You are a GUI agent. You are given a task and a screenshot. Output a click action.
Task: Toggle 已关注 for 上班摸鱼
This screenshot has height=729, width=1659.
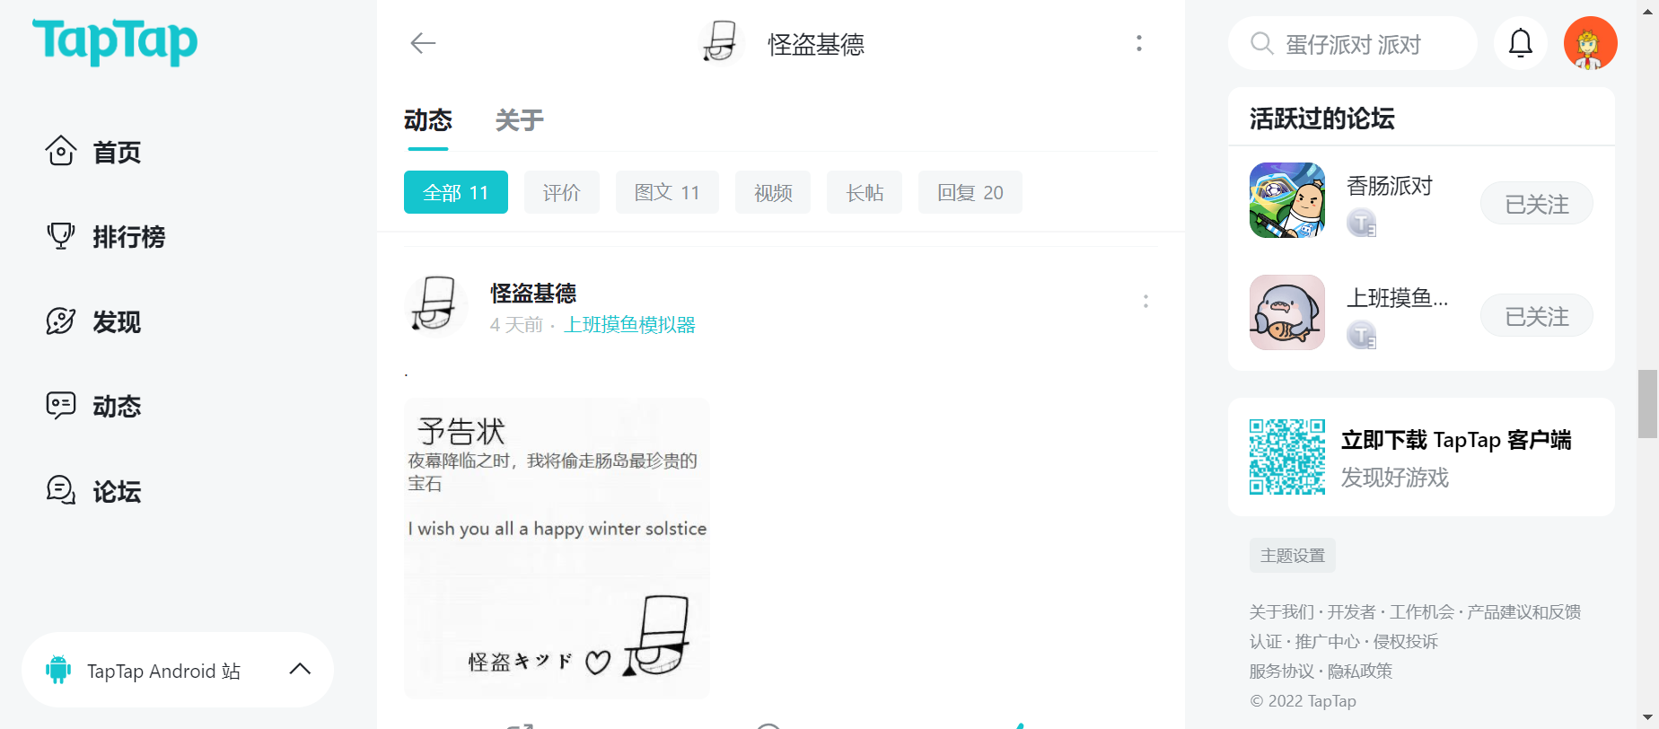(x=1537, y=316)
